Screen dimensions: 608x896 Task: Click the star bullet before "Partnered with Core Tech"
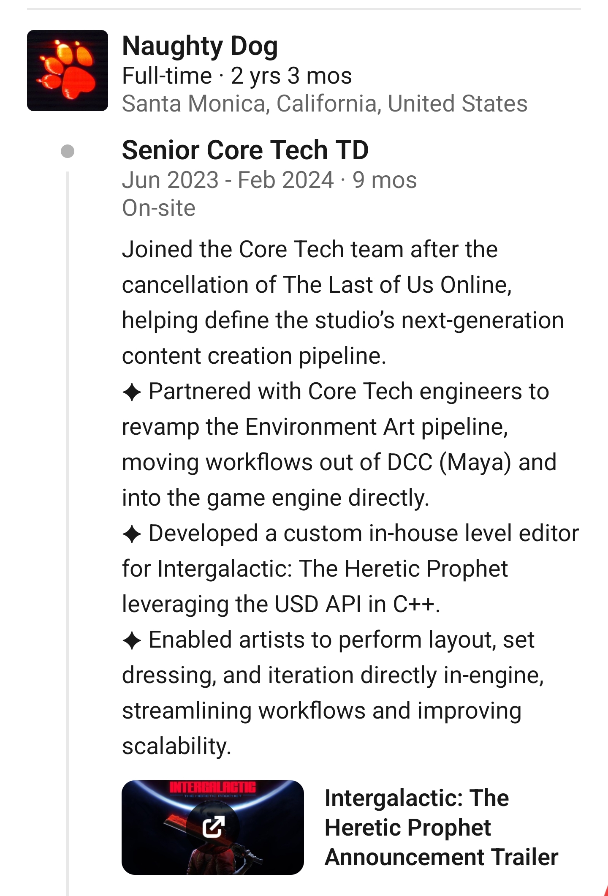tap(132, 392)
